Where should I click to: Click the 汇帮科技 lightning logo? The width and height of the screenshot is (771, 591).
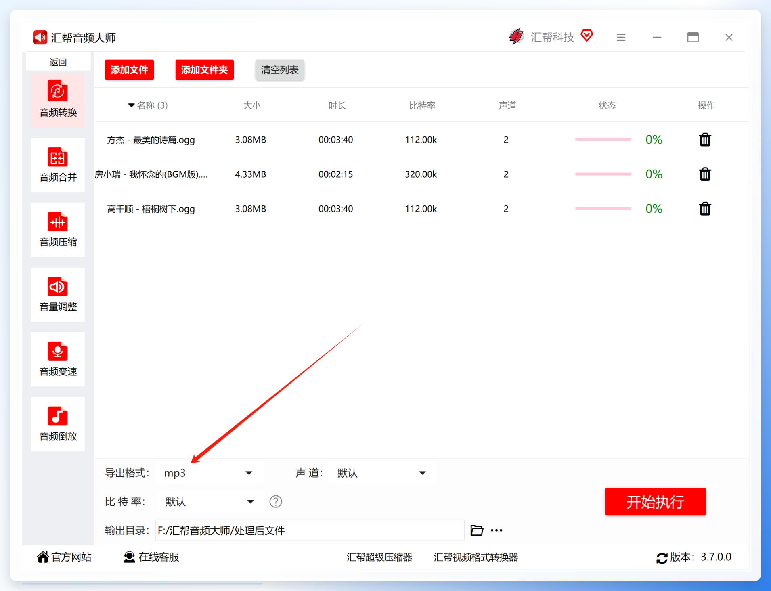point(516,37)
